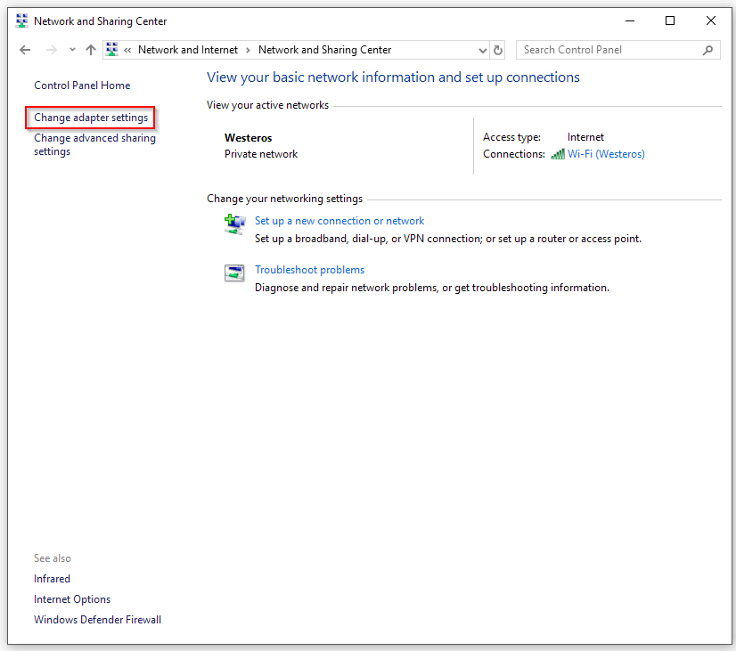The height and width of the screenshot is (651, 736).
Task: Select the Network and Sharing Center breadcrumb
Action: click(327, 50)
